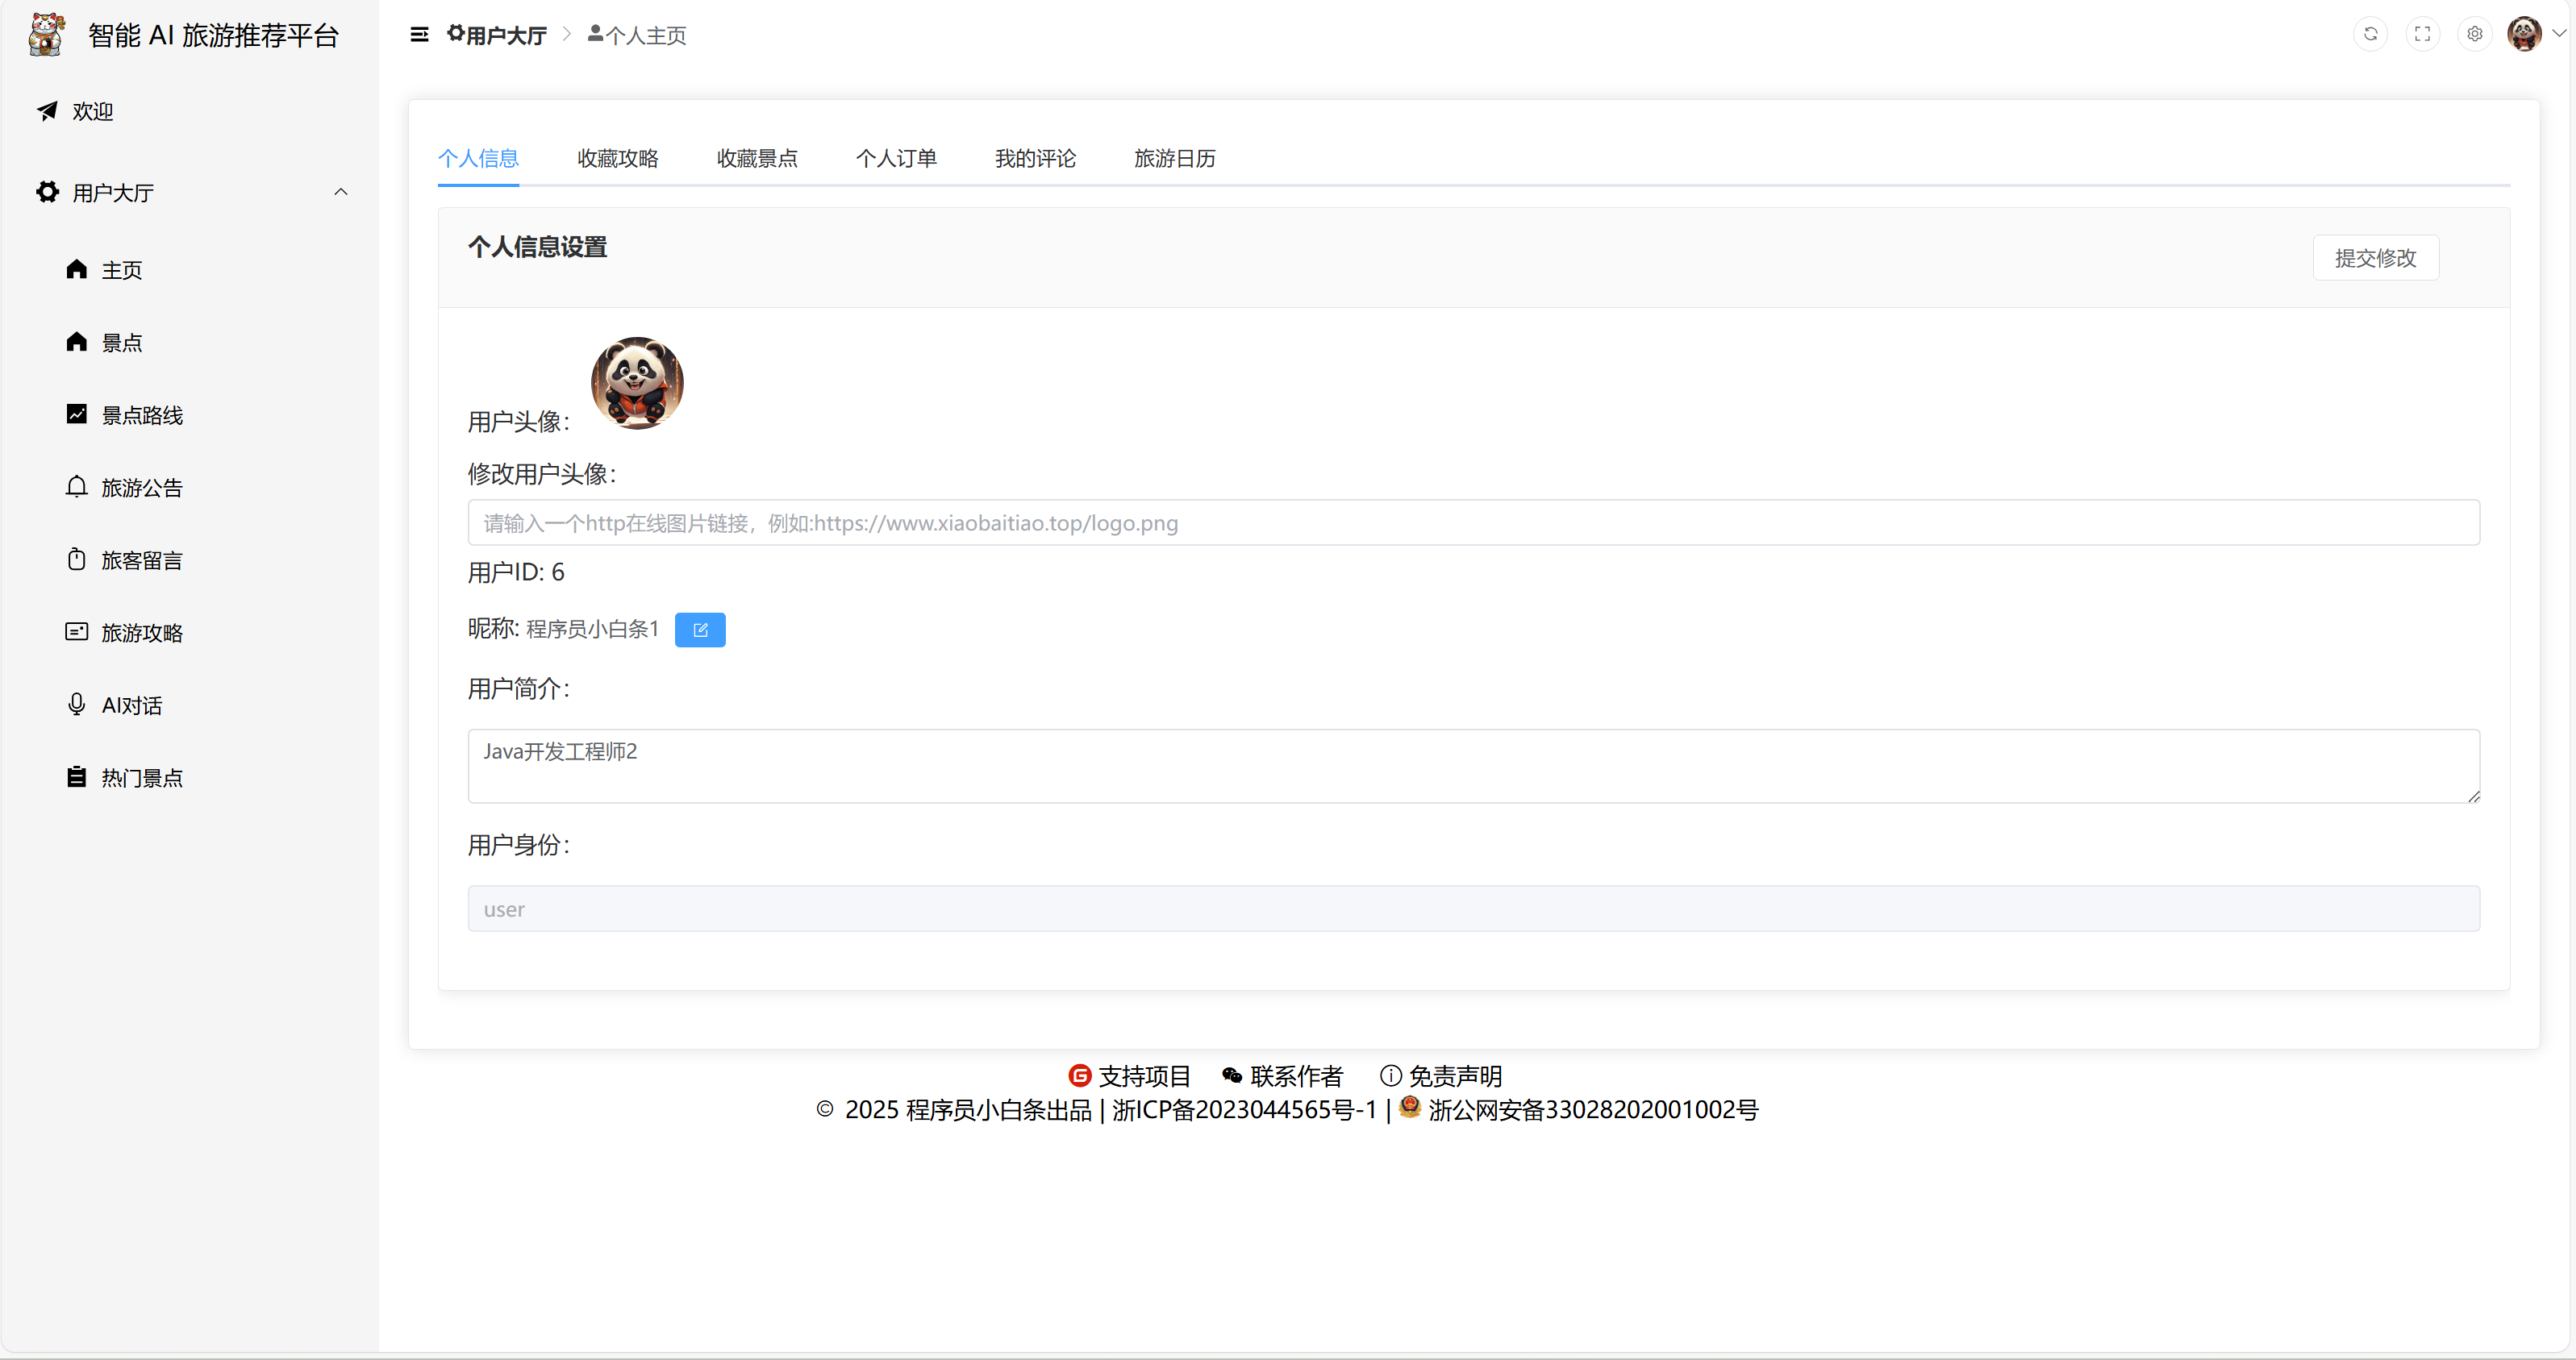Click the 用户简介 text area
Screen dimensions: 2576x1360
pos(1472,765)
